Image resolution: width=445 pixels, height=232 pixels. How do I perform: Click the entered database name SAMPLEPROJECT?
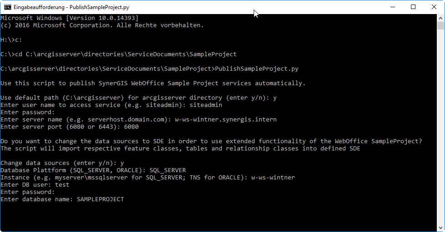pyautogui.click(x=100, y=199)
